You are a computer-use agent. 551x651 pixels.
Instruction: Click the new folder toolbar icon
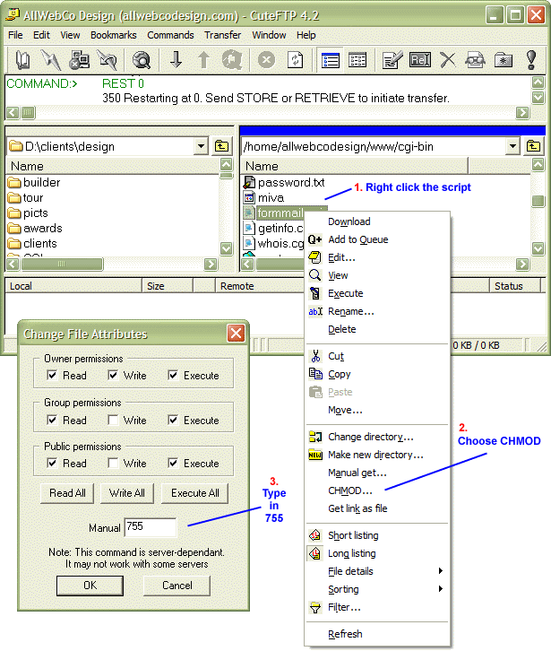coord(504,60)
